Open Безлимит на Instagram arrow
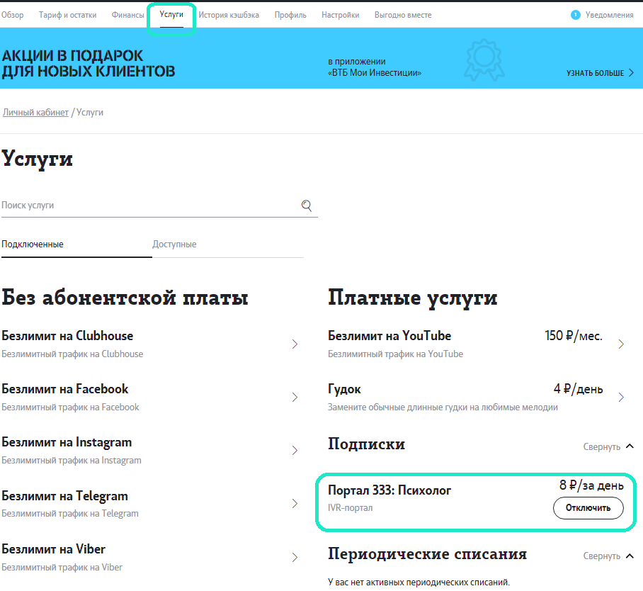Image resolution: width=643 pixels, height=591 pixels. (x=295, y=451)
